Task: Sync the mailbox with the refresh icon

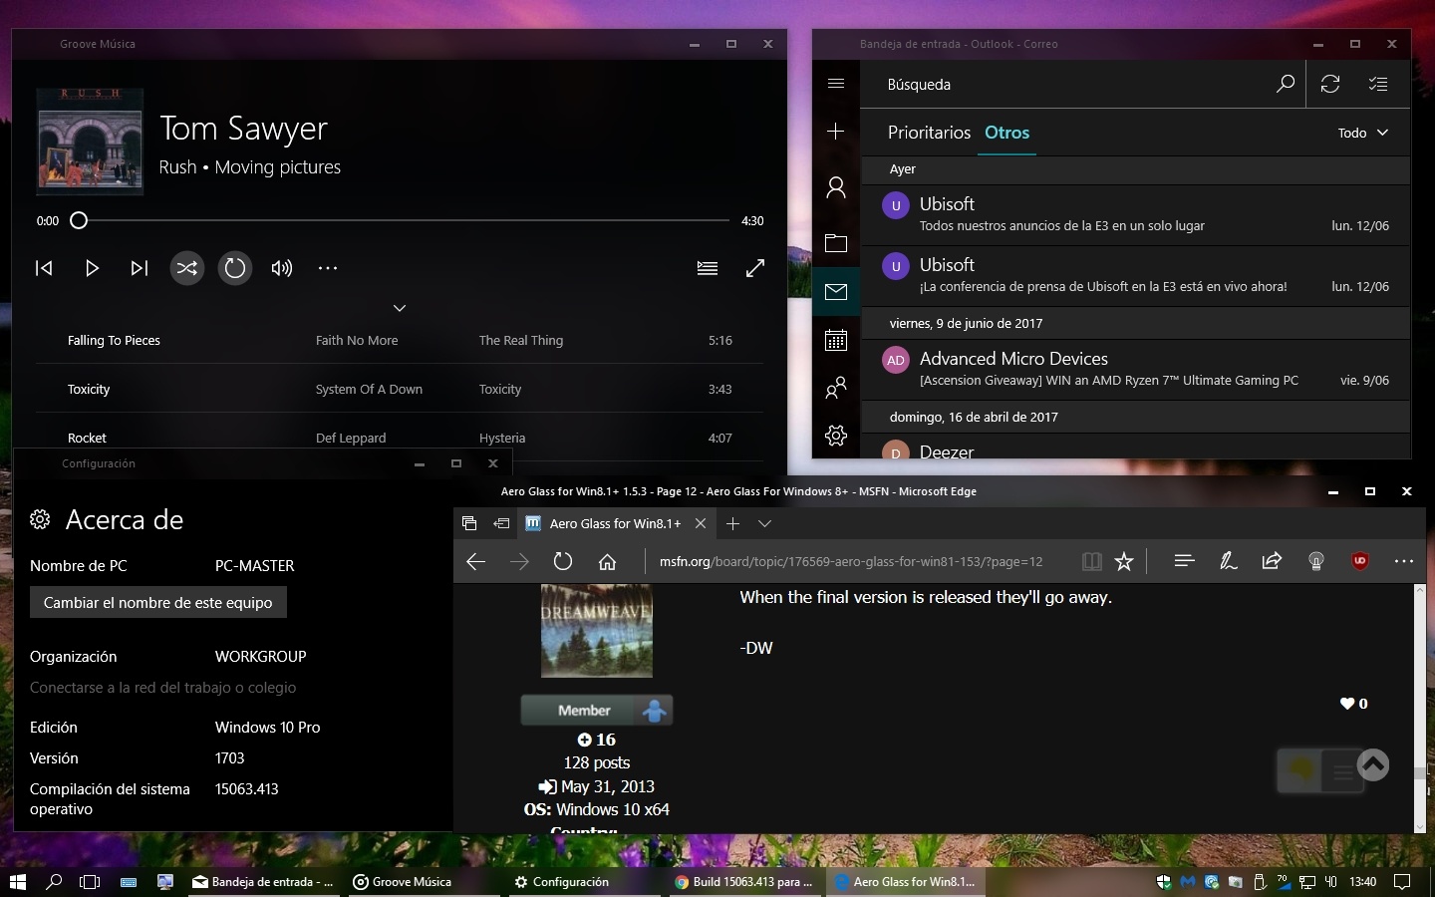Action: [x=1330, y=85]
